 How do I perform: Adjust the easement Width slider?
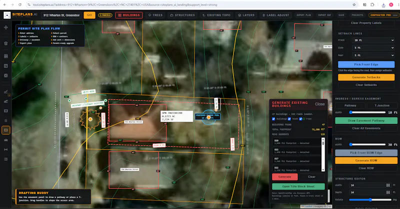[x=368, y=112]
